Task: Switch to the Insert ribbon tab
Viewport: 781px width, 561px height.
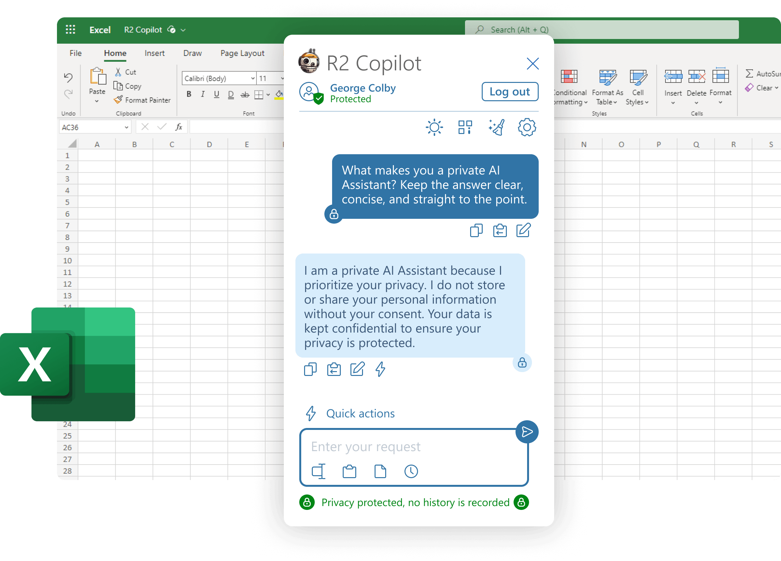Action: pyautogui.click(x=154, y=53)
